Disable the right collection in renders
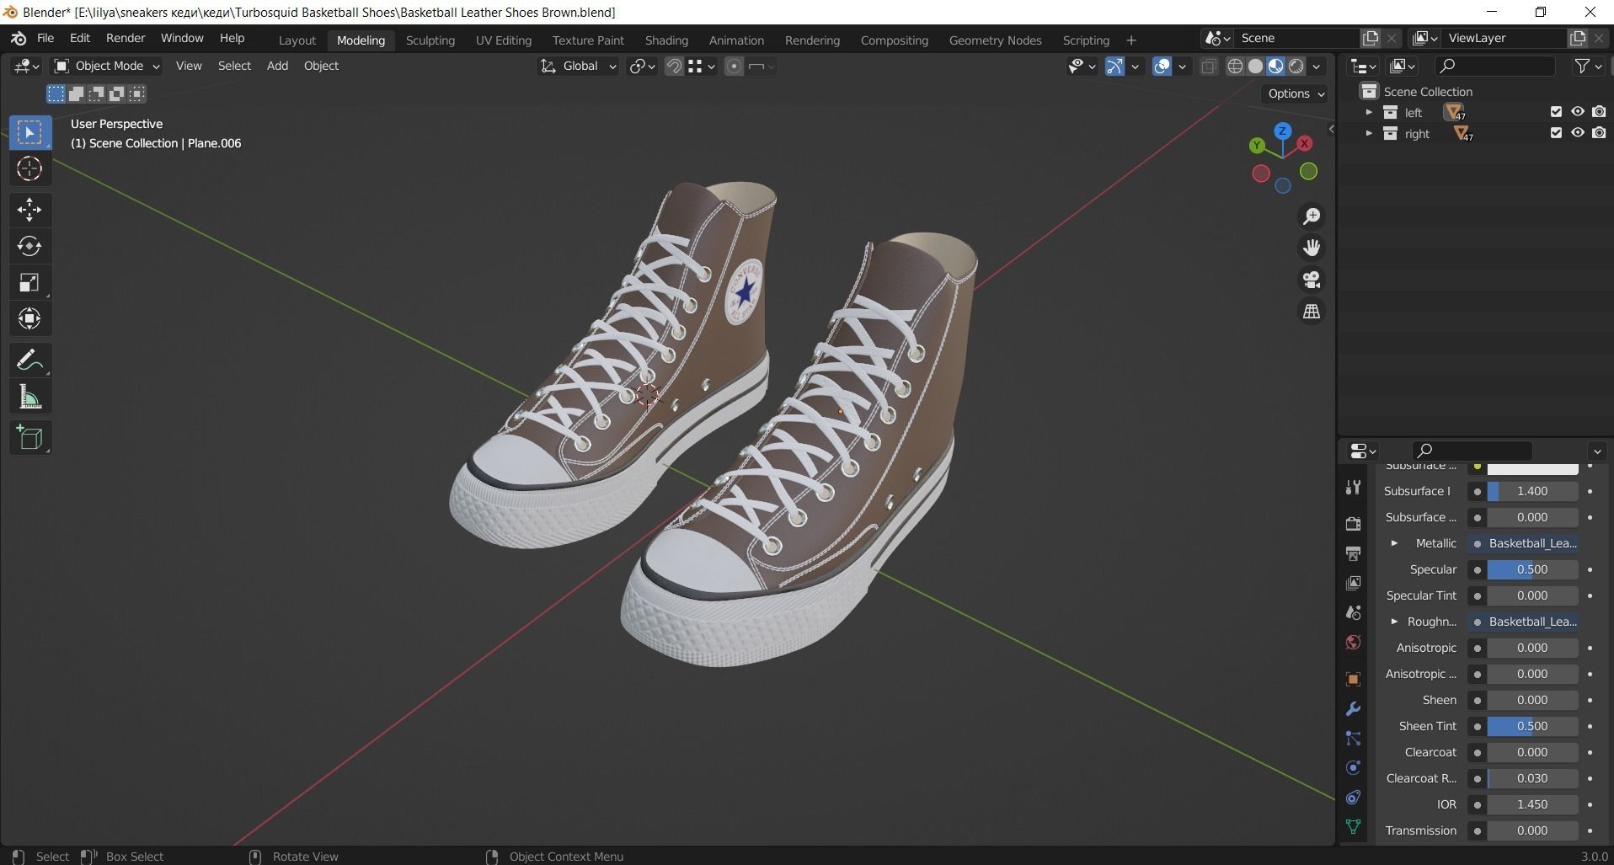 tap(1599, 133)
